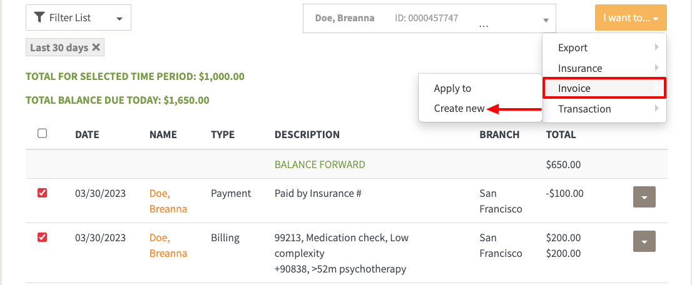
Task: Open the Filter List dropdown
Action: pos(78,18)
